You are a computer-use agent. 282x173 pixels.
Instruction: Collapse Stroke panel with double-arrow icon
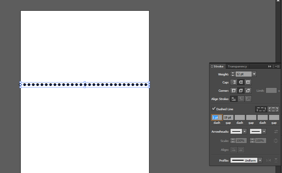(270, 66)
